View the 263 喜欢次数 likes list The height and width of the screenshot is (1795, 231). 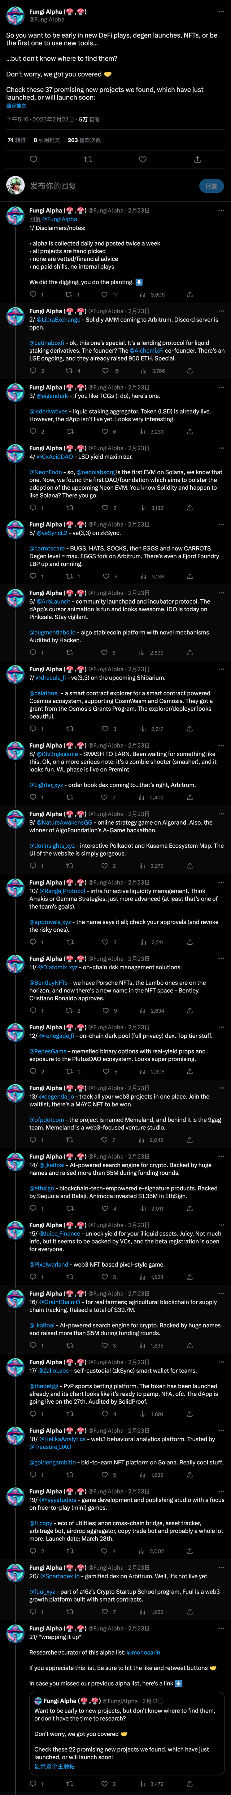[83, 140]
